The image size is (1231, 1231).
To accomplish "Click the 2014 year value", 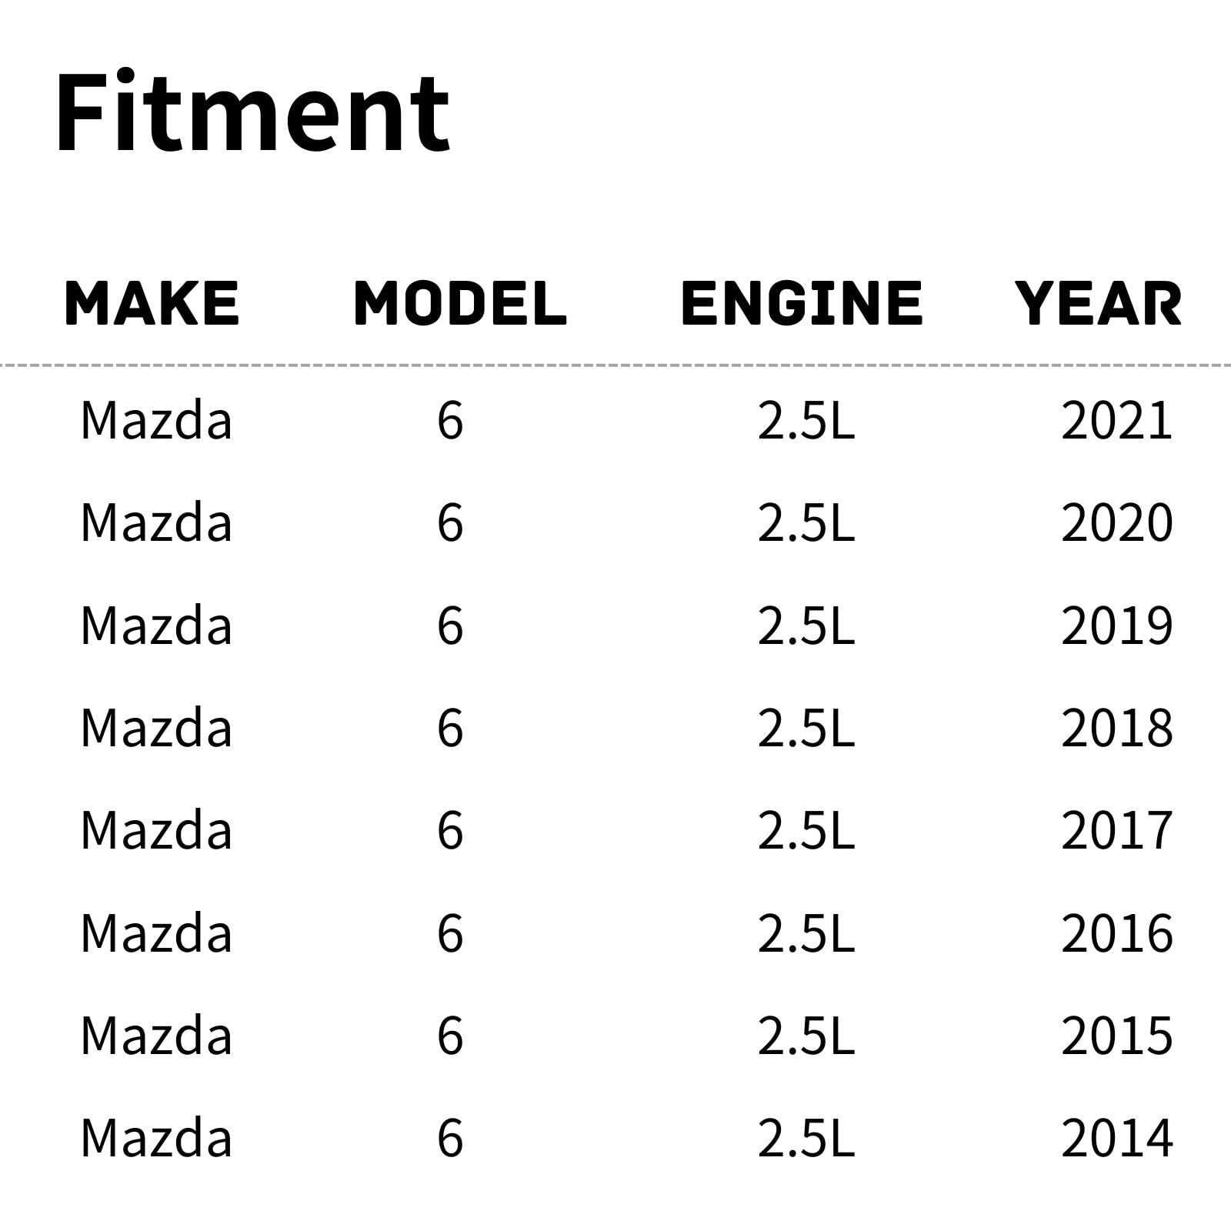I will [x=1116, y=1138].
